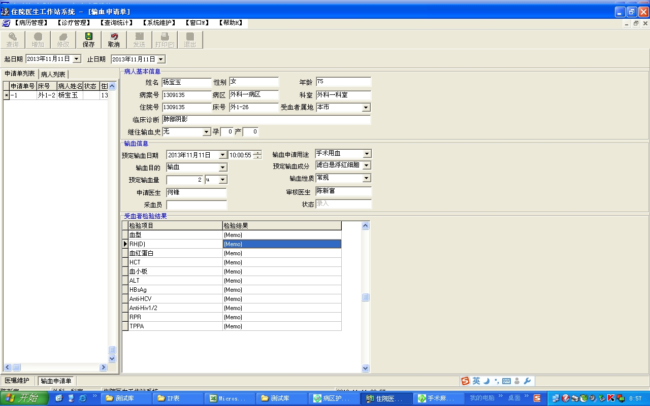Click the 发送 (Send) toolbar icon
Viewport: 650px width, 406px height.
pyautogui.click(x=139, y=40)
